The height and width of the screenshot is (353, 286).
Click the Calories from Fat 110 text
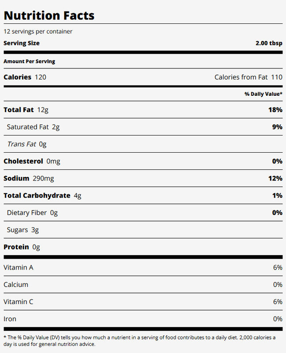coord(248,77)
